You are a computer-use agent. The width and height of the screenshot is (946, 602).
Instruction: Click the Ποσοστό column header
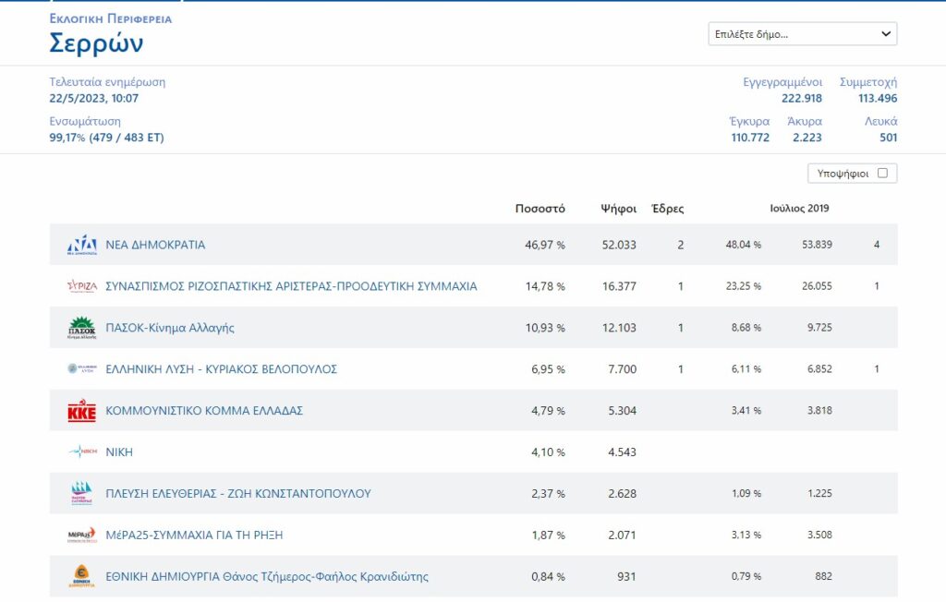540,209
